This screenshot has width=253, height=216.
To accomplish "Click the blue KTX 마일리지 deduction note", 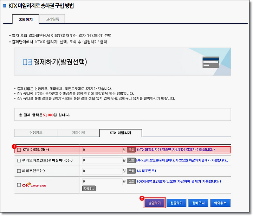I will tap(176, 150).
